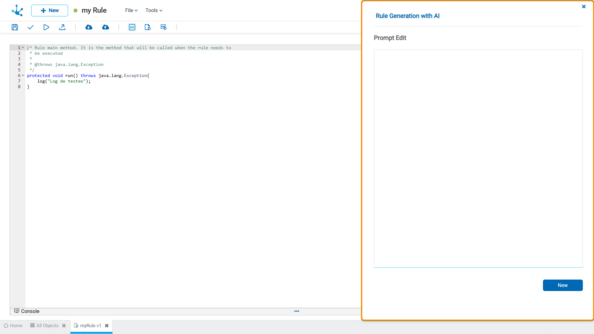The width and height of the screenshot is (594, 334).
Task: Click the Home tab
Action: pos(14,325)
